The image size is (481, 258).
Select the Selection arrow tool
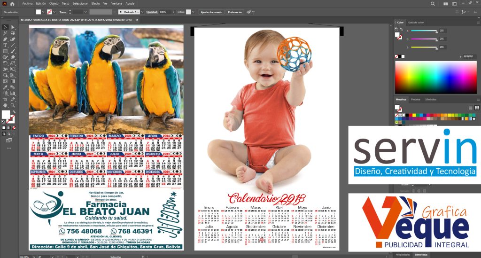[x=5, y=27]
